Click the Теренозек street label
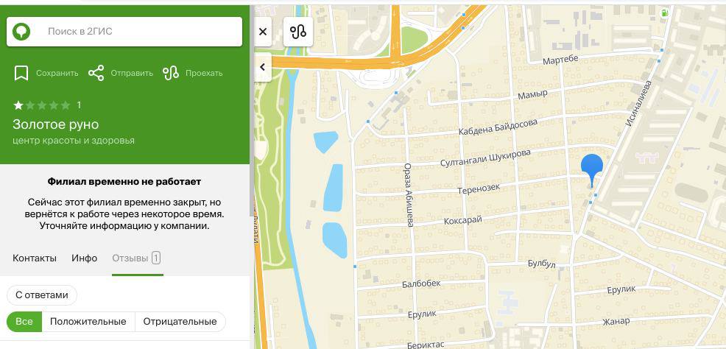 click(x=479, y=188)
